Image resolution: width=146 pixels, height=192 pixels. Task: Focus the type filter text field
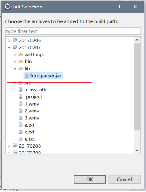73,31
